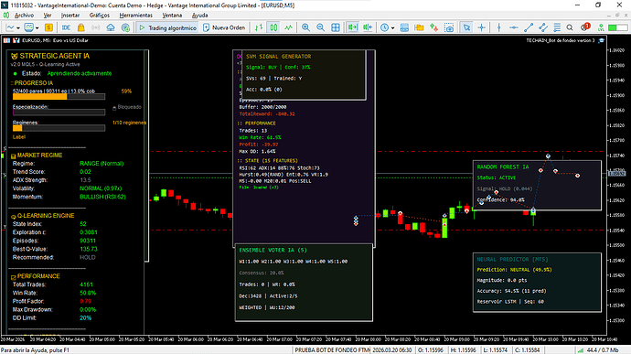This screenshot has height=354, width=631.
Task: Draw a horizontal line on chart
Action: point(514,27)
